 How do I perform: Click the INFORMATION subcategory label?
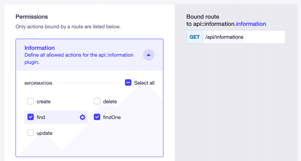[38, 83]
